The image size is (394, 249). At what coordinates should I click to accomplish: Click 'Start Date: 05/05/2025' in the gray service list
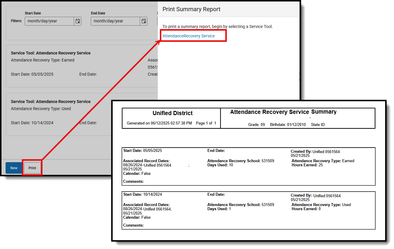[32, 74]
